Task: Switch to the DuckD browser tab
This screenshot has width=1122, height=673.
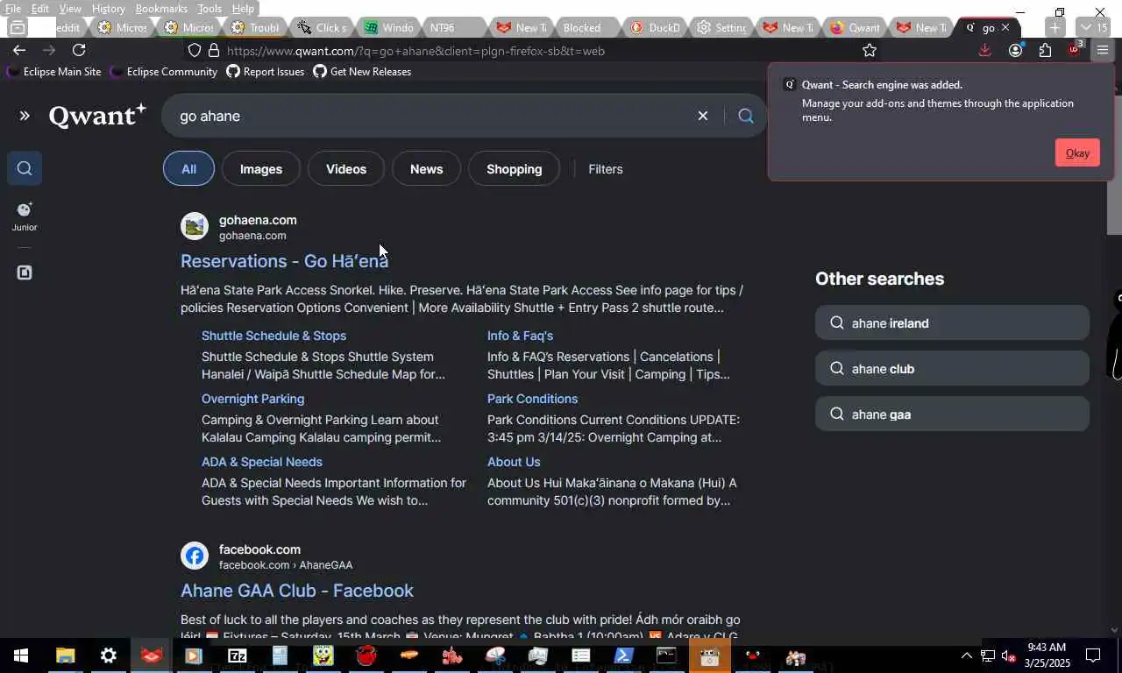Action: point(655,27)
